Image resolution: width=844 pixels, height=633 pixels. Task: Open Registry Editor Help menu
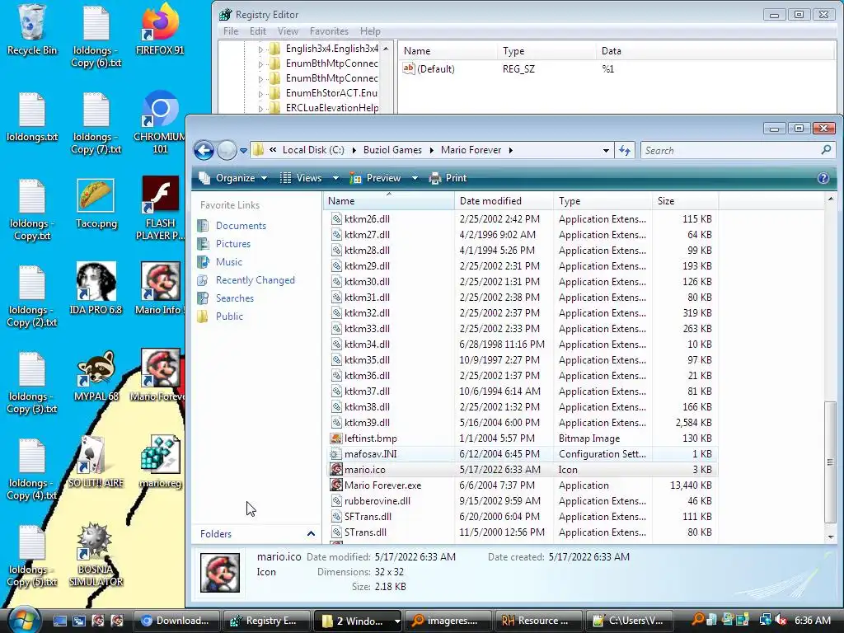click(370, 31)
